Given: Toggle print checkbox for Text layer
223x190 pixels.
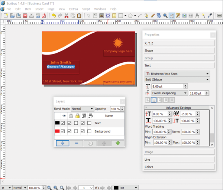Looking at the screenshot, I should tap(70, 123).
